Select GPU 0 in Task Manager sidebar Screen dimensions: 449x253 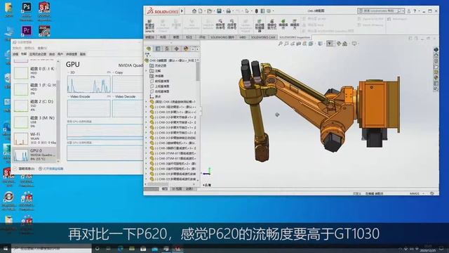(x=34, y=155)
